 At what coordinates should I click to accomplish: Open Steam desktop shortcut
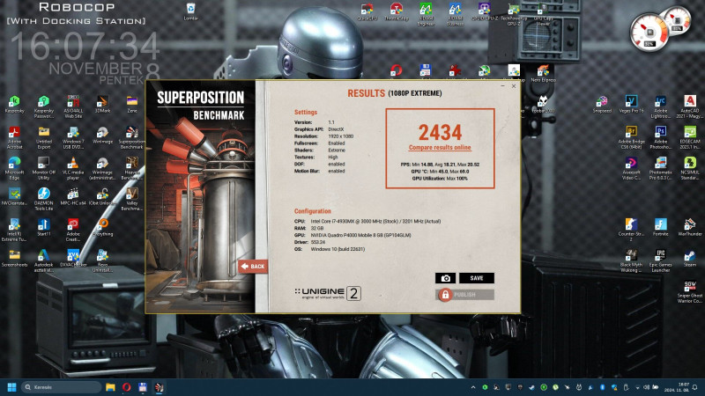[690, 258]
